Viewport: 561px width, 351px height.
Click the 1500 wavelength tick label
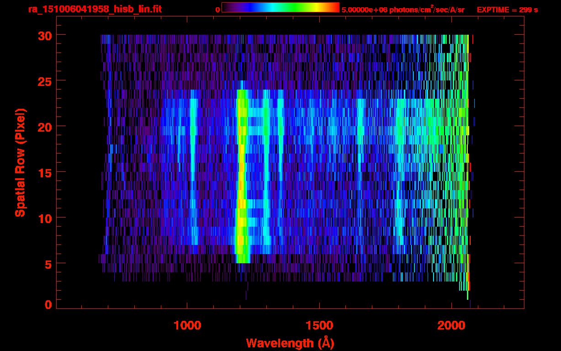(319, 325)
